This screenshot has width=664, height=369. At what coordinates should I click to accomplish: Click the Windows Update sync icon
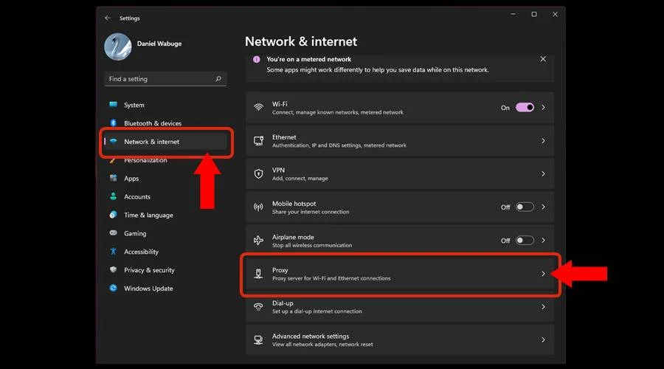click(113, 288)
